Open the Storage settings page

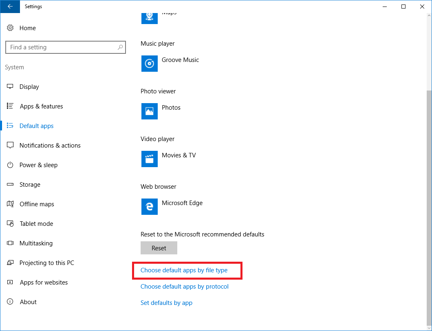pos(30,184)
